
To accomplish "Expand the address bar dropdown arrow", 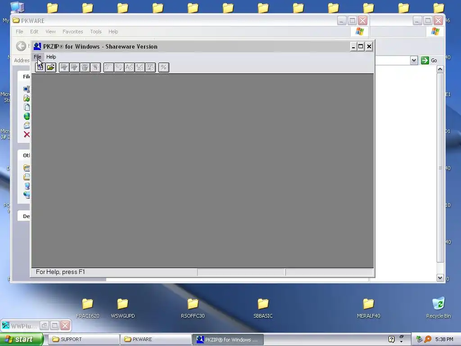I will (x=414, y=60).
